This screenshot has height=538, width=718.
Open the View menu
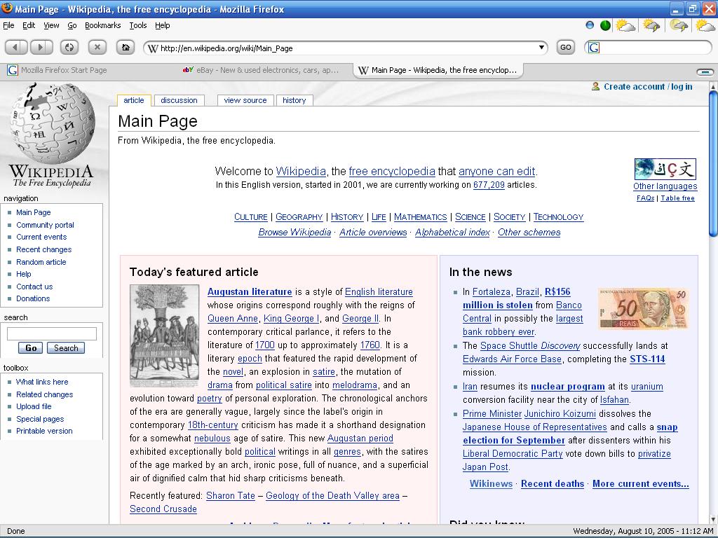51,25
